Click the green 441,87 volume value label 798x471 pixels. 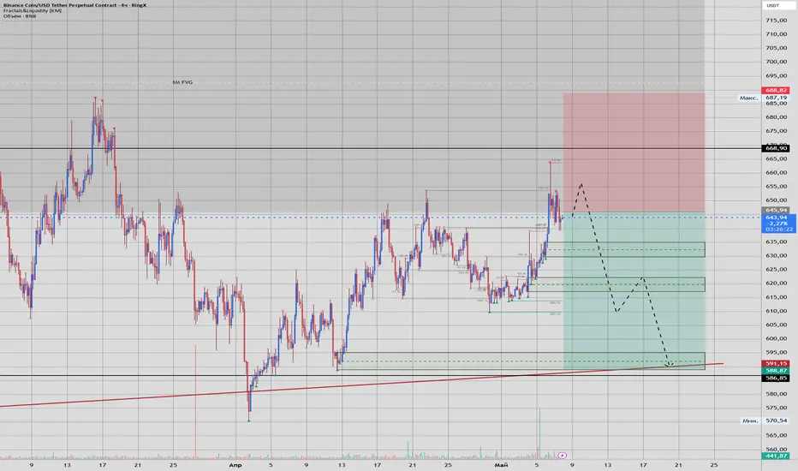point(776,456)
